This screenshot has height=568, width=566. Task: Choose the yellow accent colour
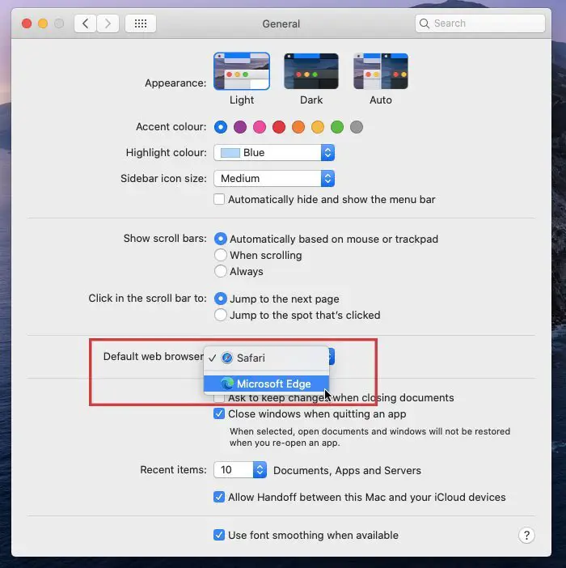click(x=318, y=127)
